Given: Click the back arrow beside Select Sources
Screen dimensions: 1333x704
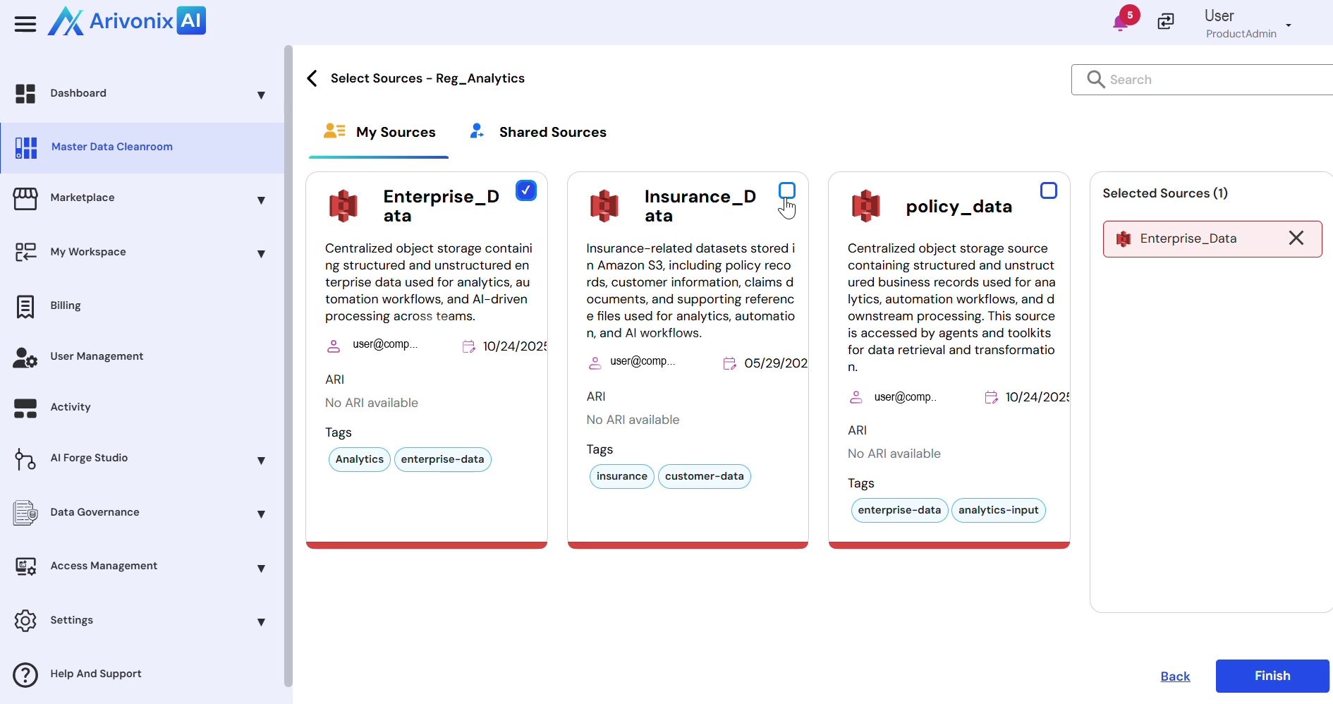Looking at the screenshot, I should (312, 78).
